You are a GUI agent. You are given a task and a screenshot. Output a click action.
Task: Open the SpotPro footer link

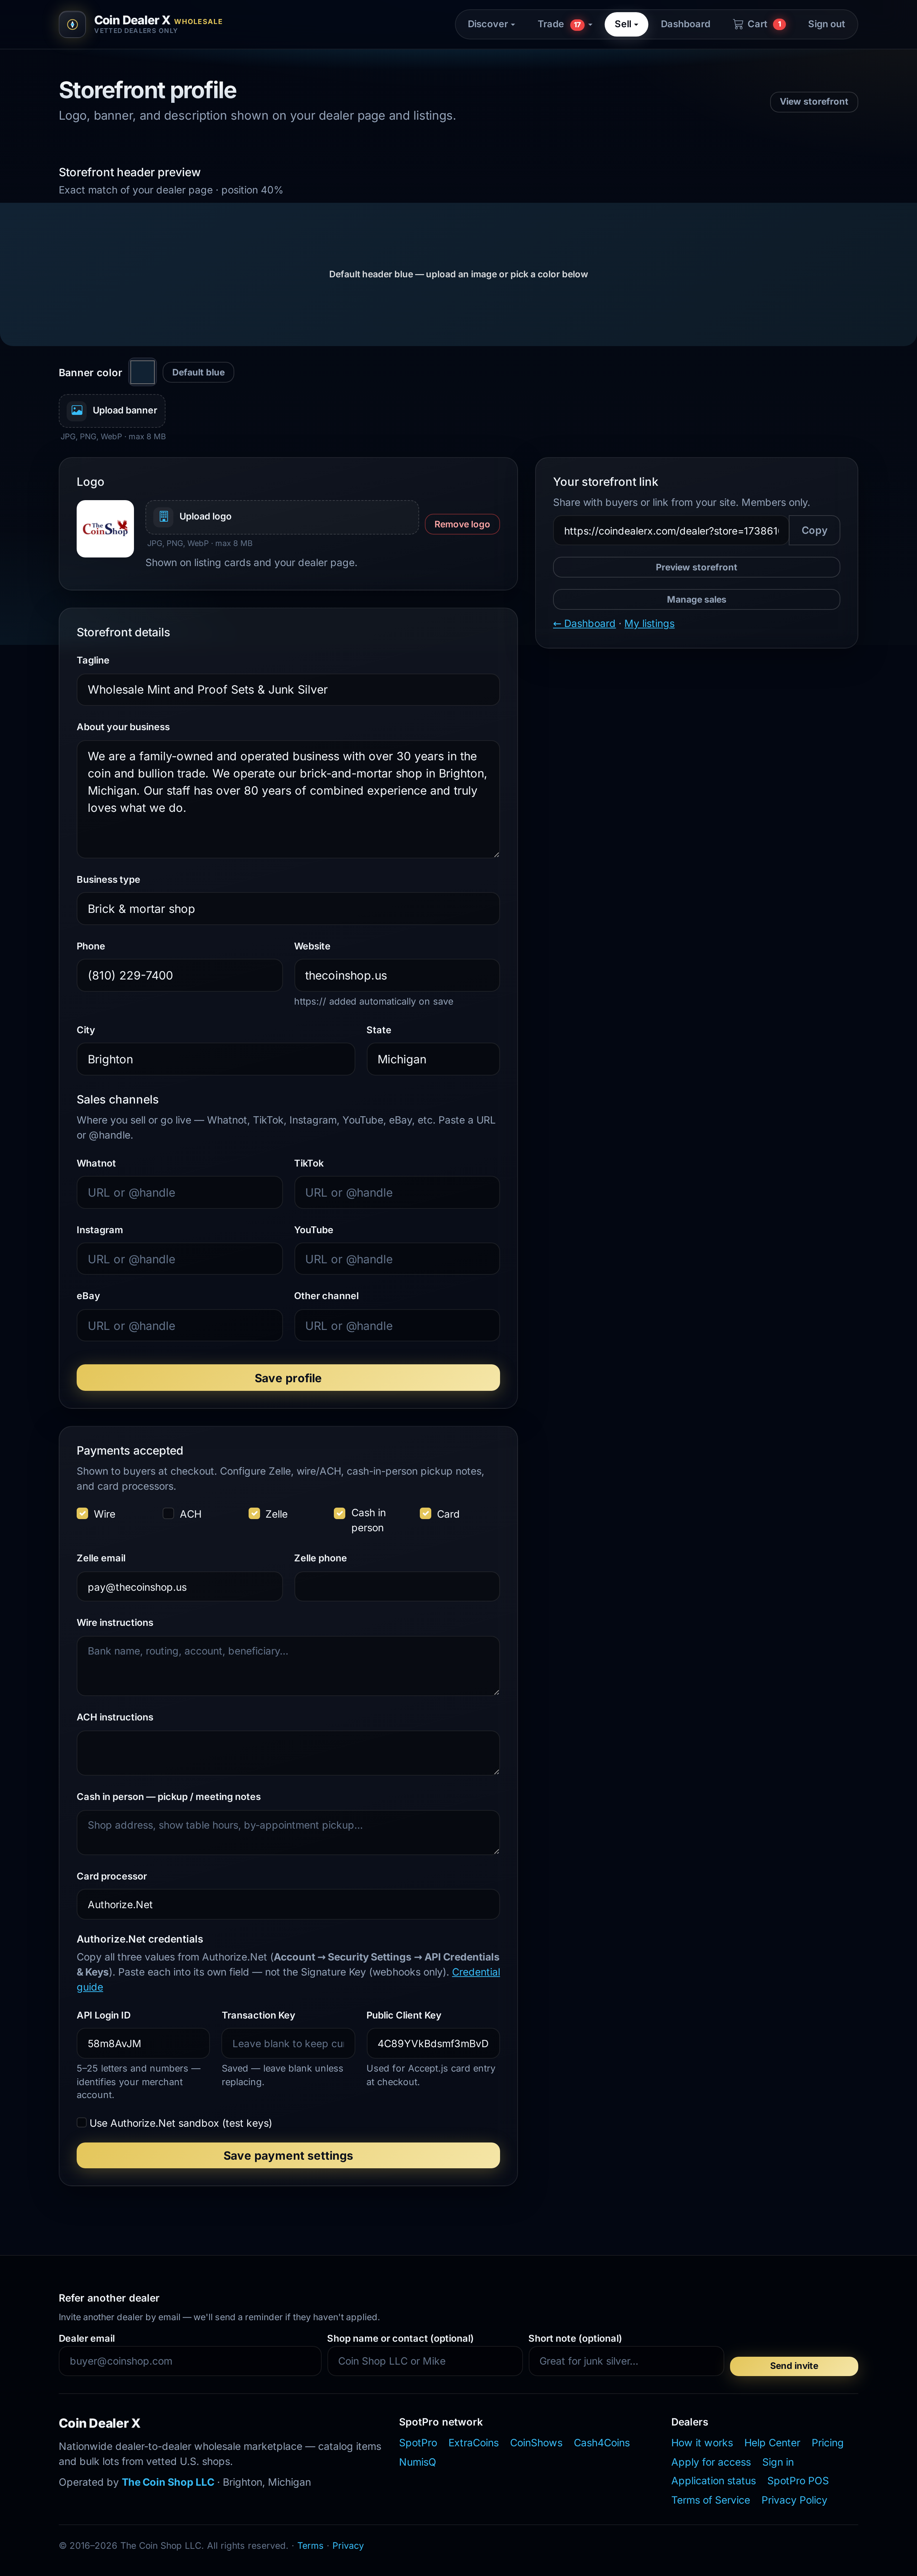(x=418, y=2443)
